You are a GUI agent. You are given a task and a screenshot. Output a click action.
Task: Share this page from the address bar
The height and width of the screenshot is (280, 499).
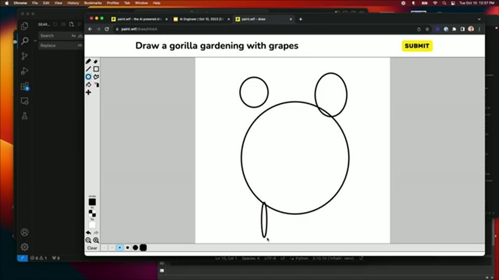pos(419,29)
